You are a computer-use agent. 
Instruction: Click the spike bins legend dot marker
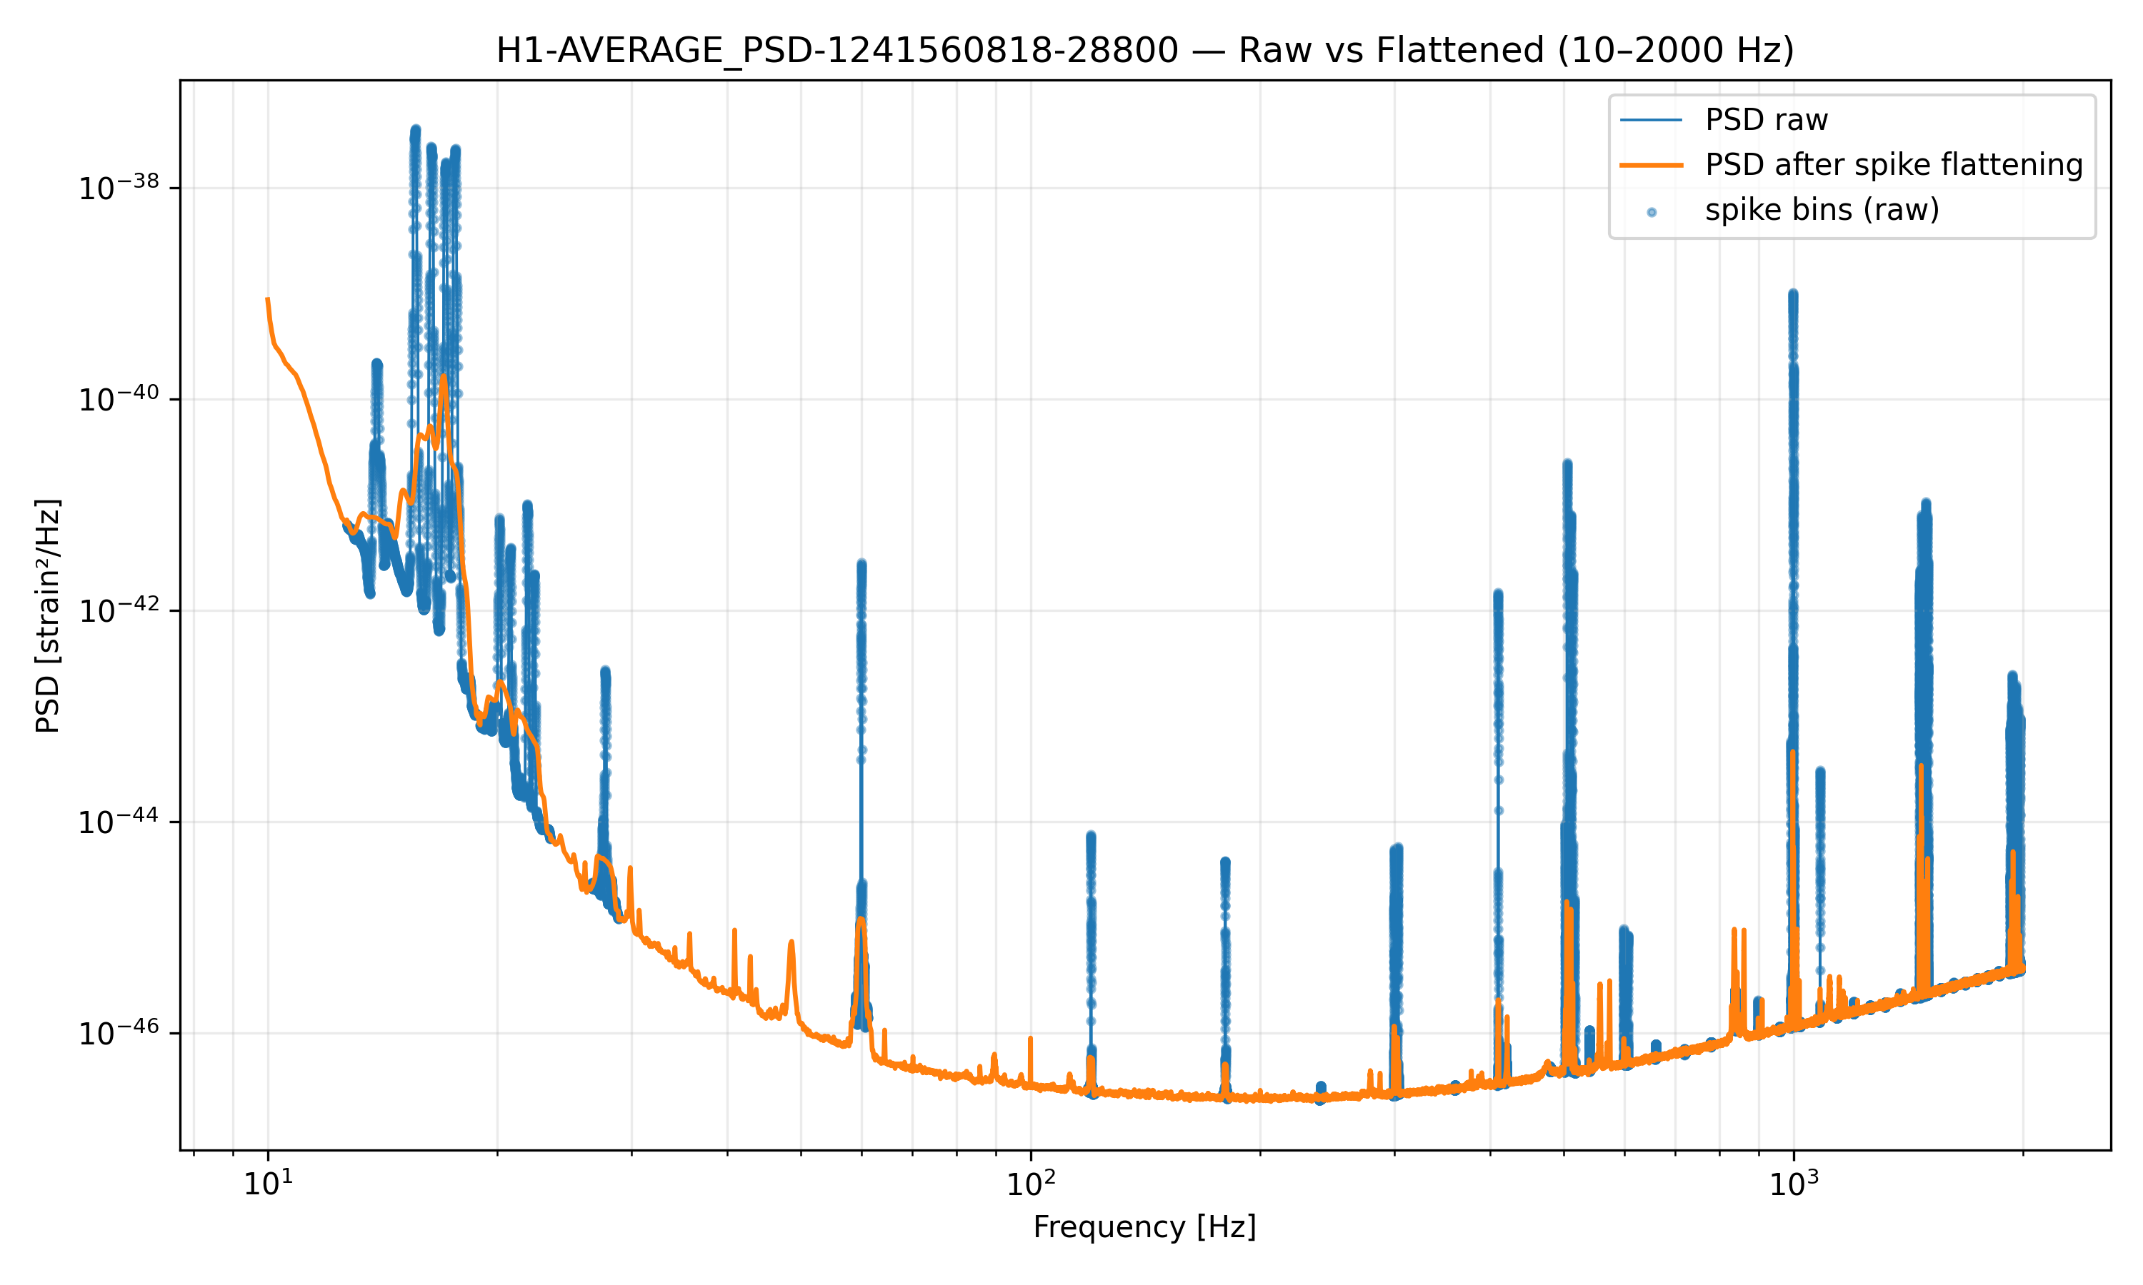click(1651, 212)
